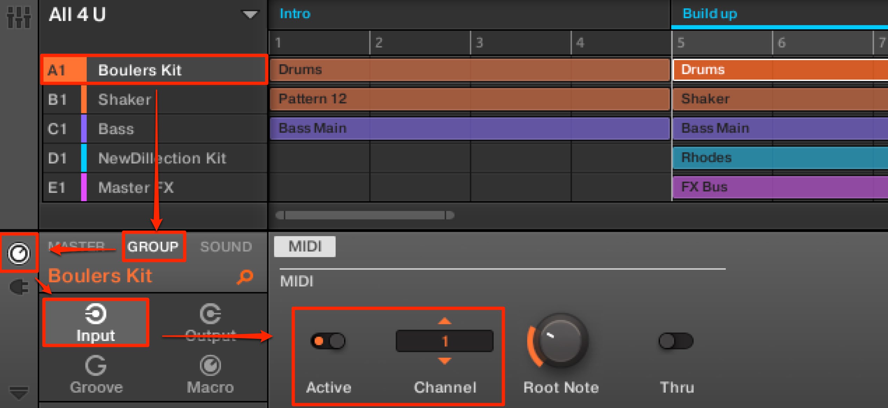Select Pattern 12 clip in Intro

(x=470, y=99)
